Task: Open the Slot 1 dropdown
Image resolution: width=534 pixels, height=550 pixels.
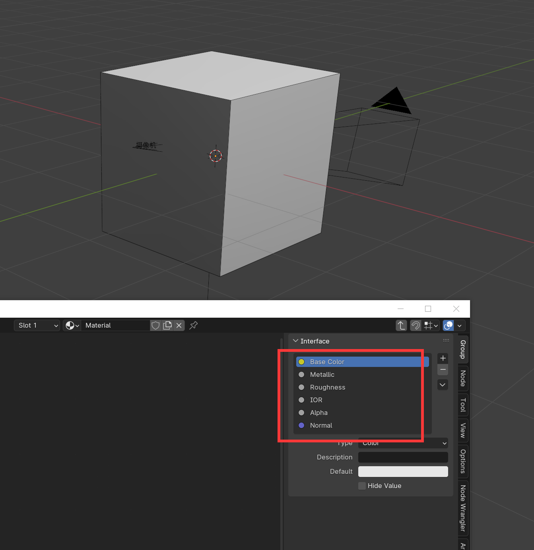Action: pyautogui.click(x=37, y=326)
